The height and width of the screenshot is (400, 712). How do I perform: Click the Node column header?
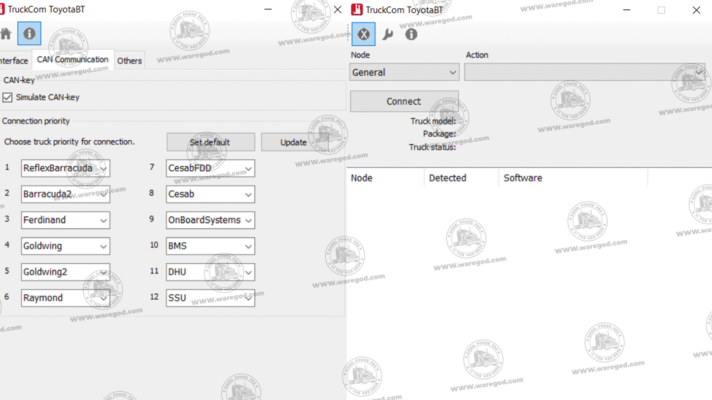[385, 178]
